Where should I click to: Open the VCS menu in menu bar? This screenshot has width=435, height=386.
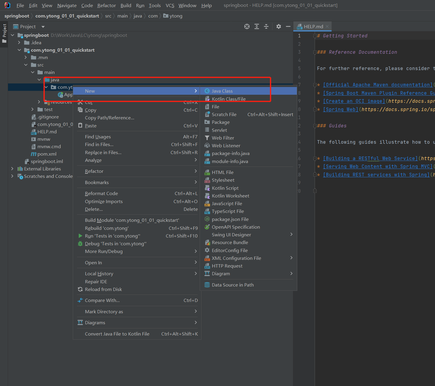tap(170, 5)
